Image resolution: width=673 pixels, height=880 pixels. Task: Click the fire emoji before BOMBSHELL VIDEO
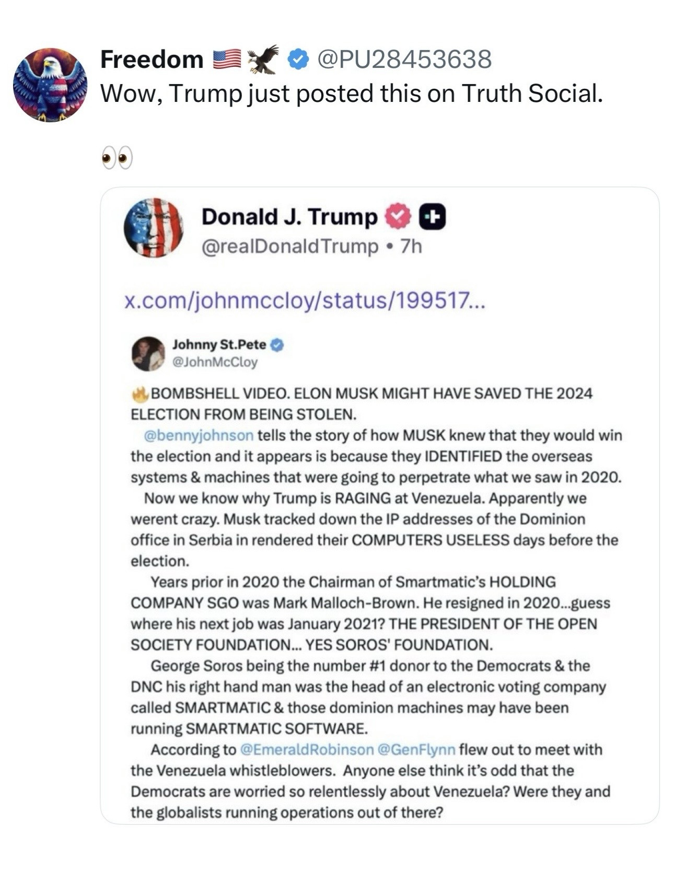pos(140,394)
